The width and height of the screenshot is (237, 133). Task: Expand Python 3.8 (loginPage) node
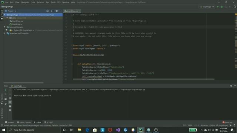point(7,30)
